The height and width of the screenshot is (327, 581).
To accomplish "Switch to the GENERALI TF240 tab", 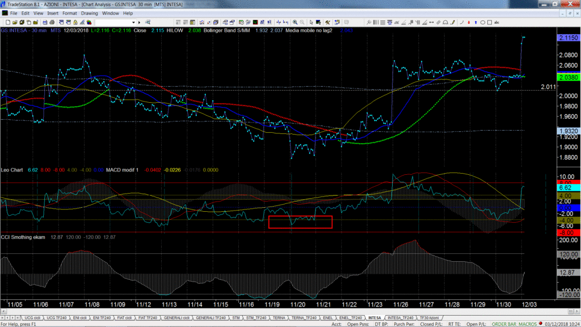I will pos(210,318).
